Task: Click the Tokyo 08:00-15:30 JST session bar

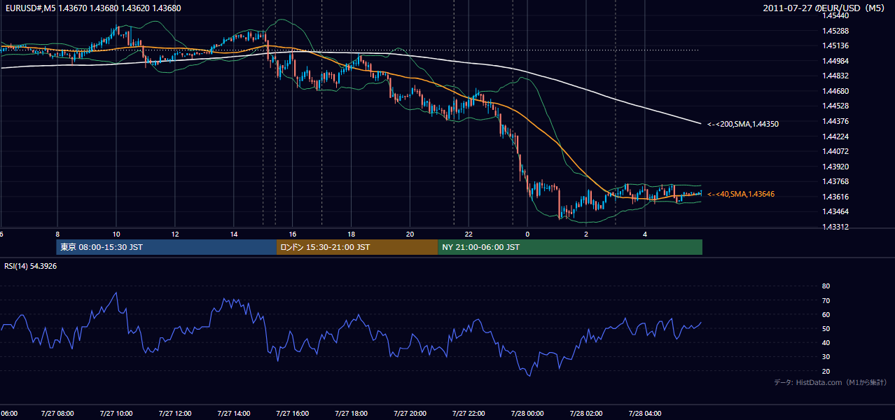Action: [167, 247]
